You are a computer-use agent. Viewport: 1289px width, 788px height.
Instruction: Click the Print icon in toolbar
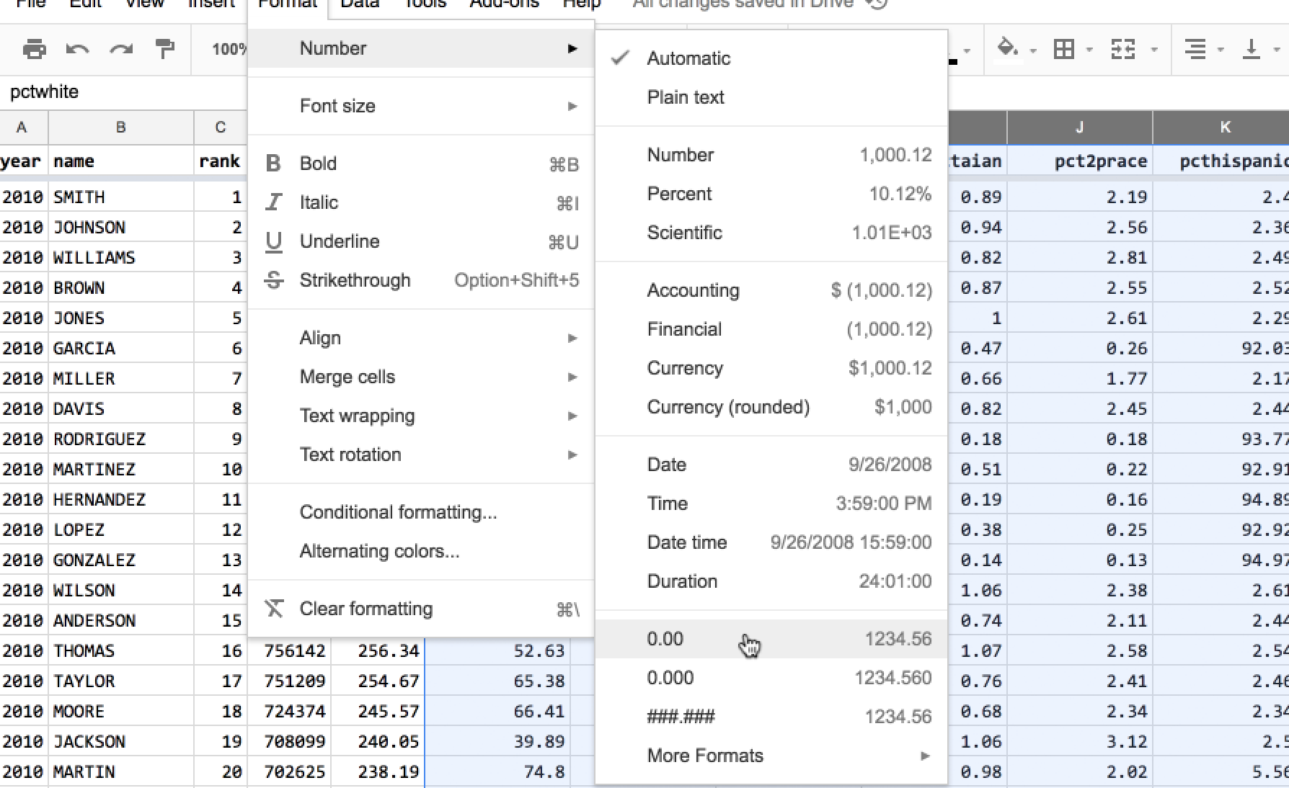point(35,50)
